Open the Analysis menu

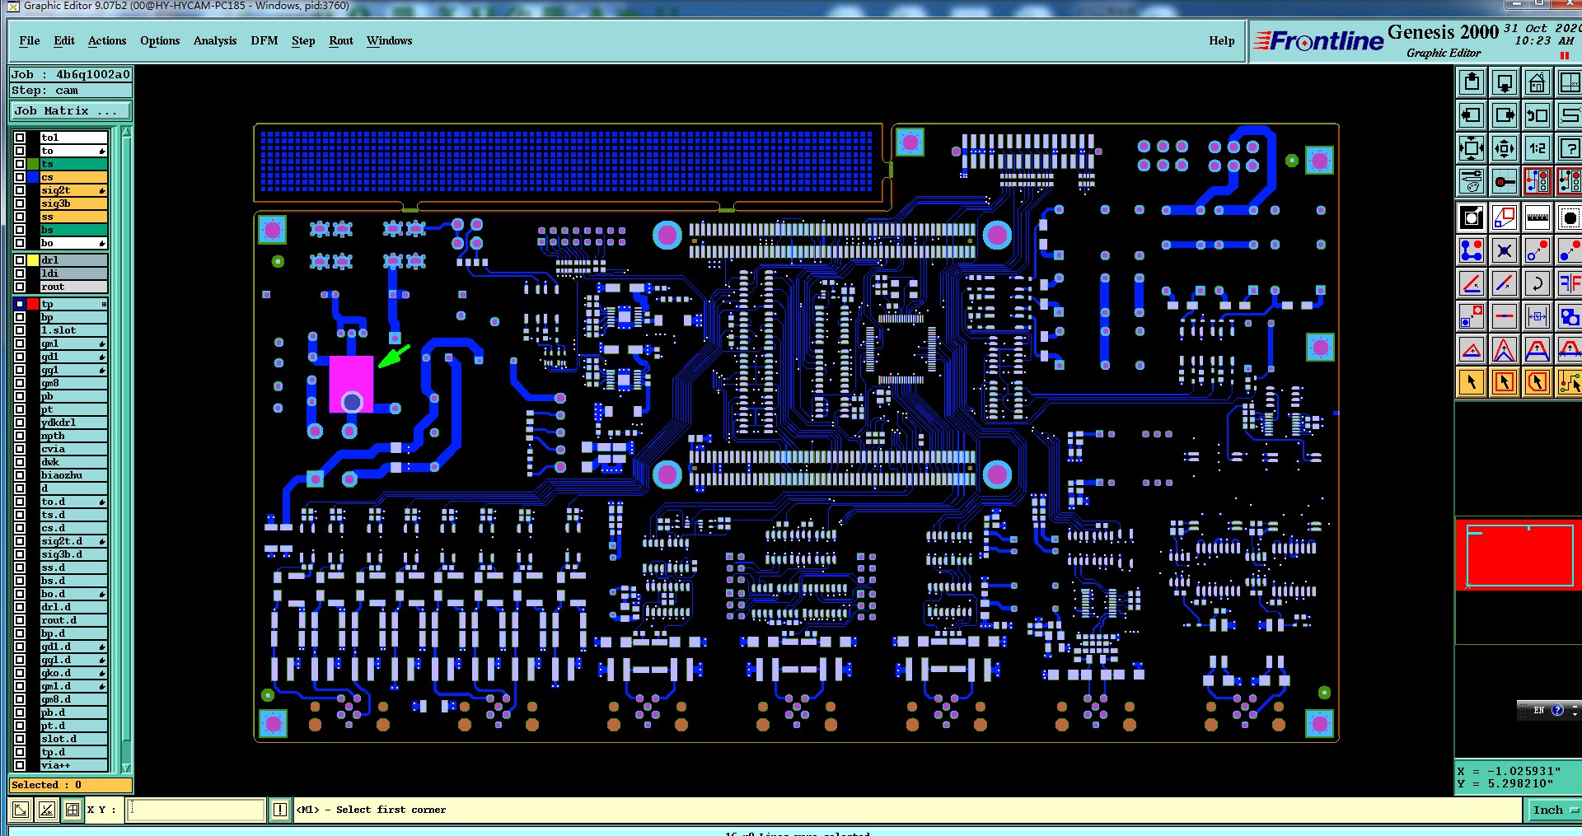point(215,40)
